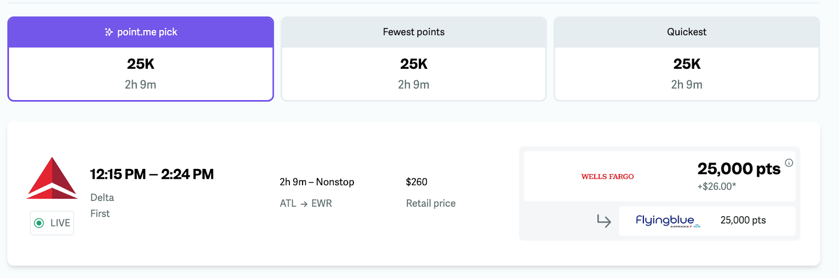
Task: Click the Wells Fargo logo
Action: 607,177
